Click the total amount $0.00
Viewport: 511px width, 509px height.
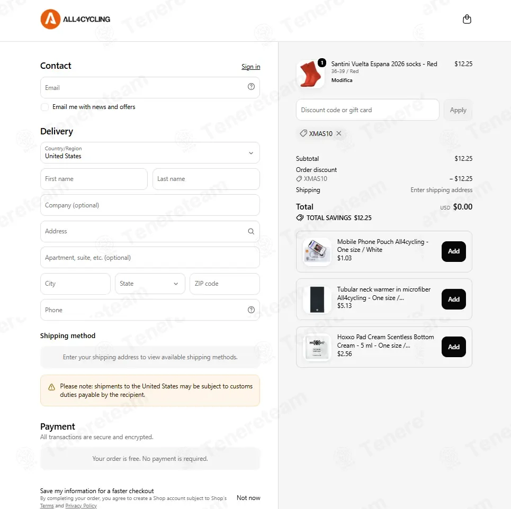462,207
